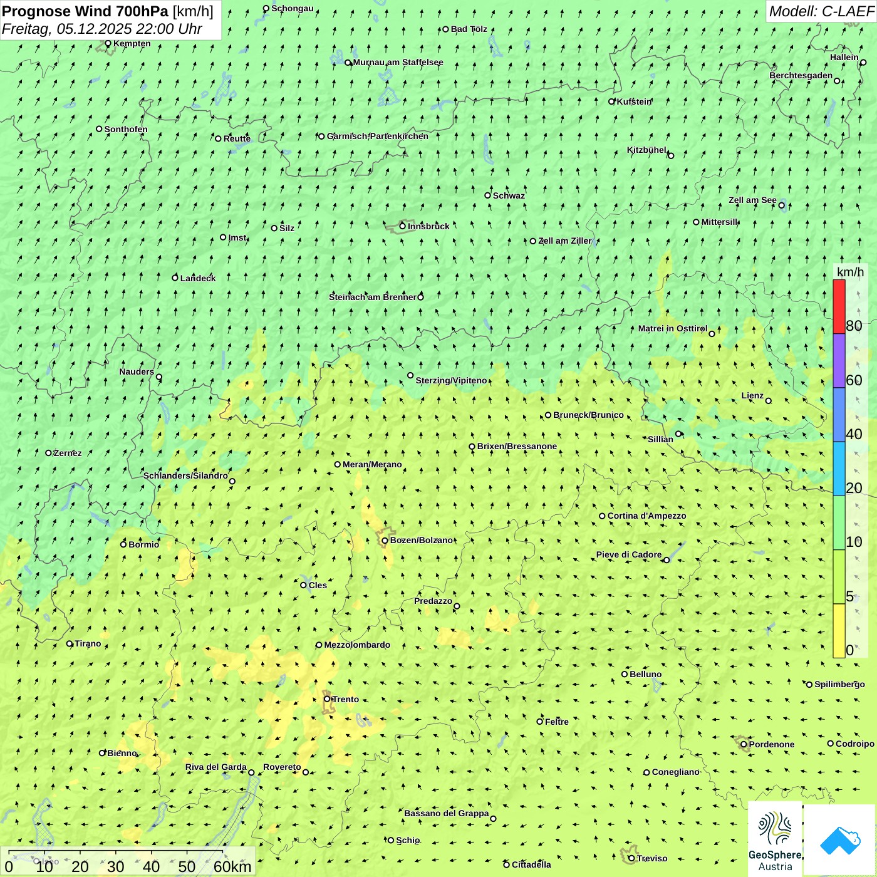Viewport: 877px width, 877px height.
Task: Click the Sonthofen label
Action: [x=126, y=129]
